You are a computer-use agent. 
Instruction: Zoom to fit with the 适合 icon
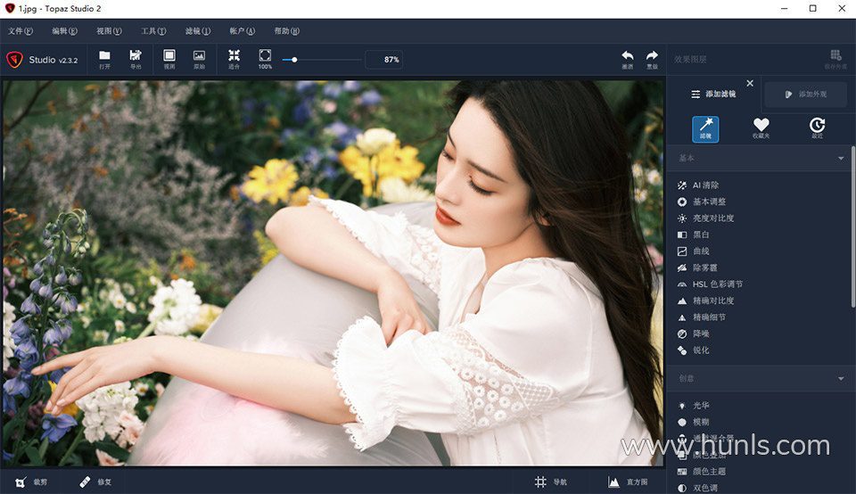[x=234, y=58]
